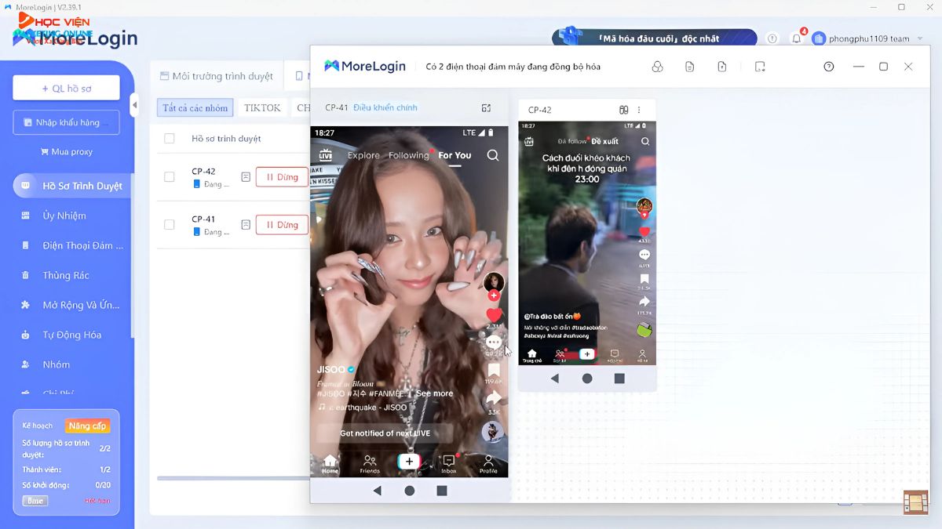
Task: Click the expand-view icon on CP-41 panel
Action: [x=486, y=108]
